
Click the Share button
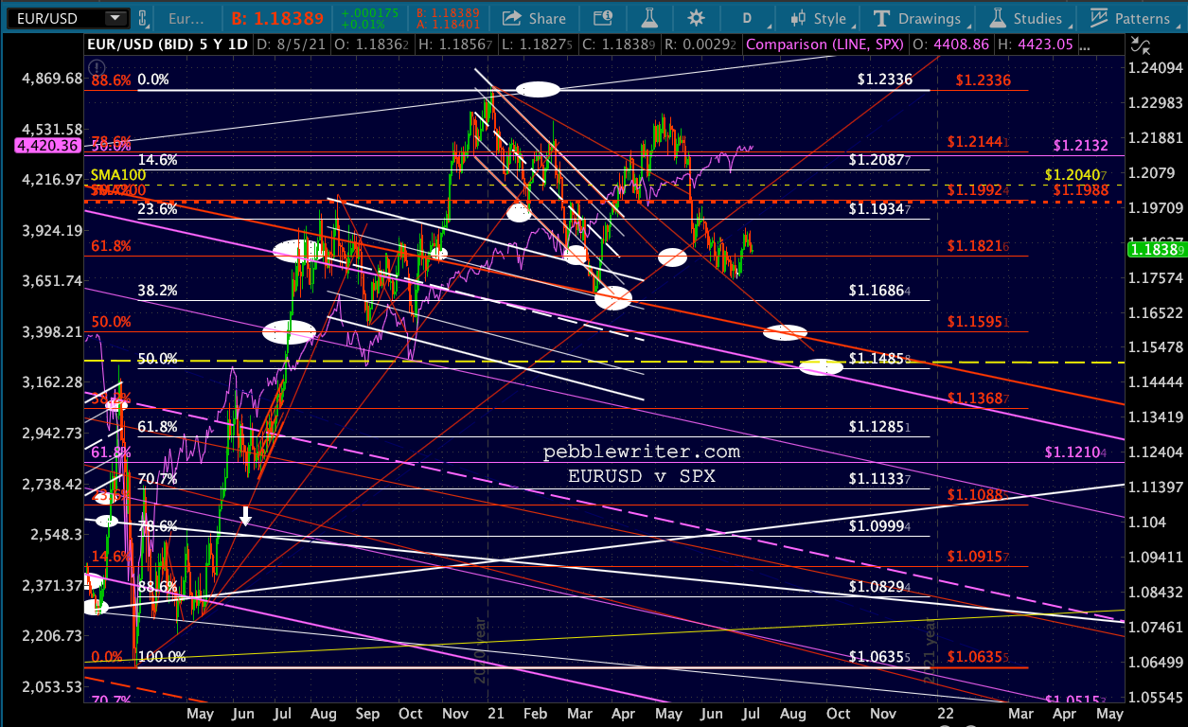535,18
